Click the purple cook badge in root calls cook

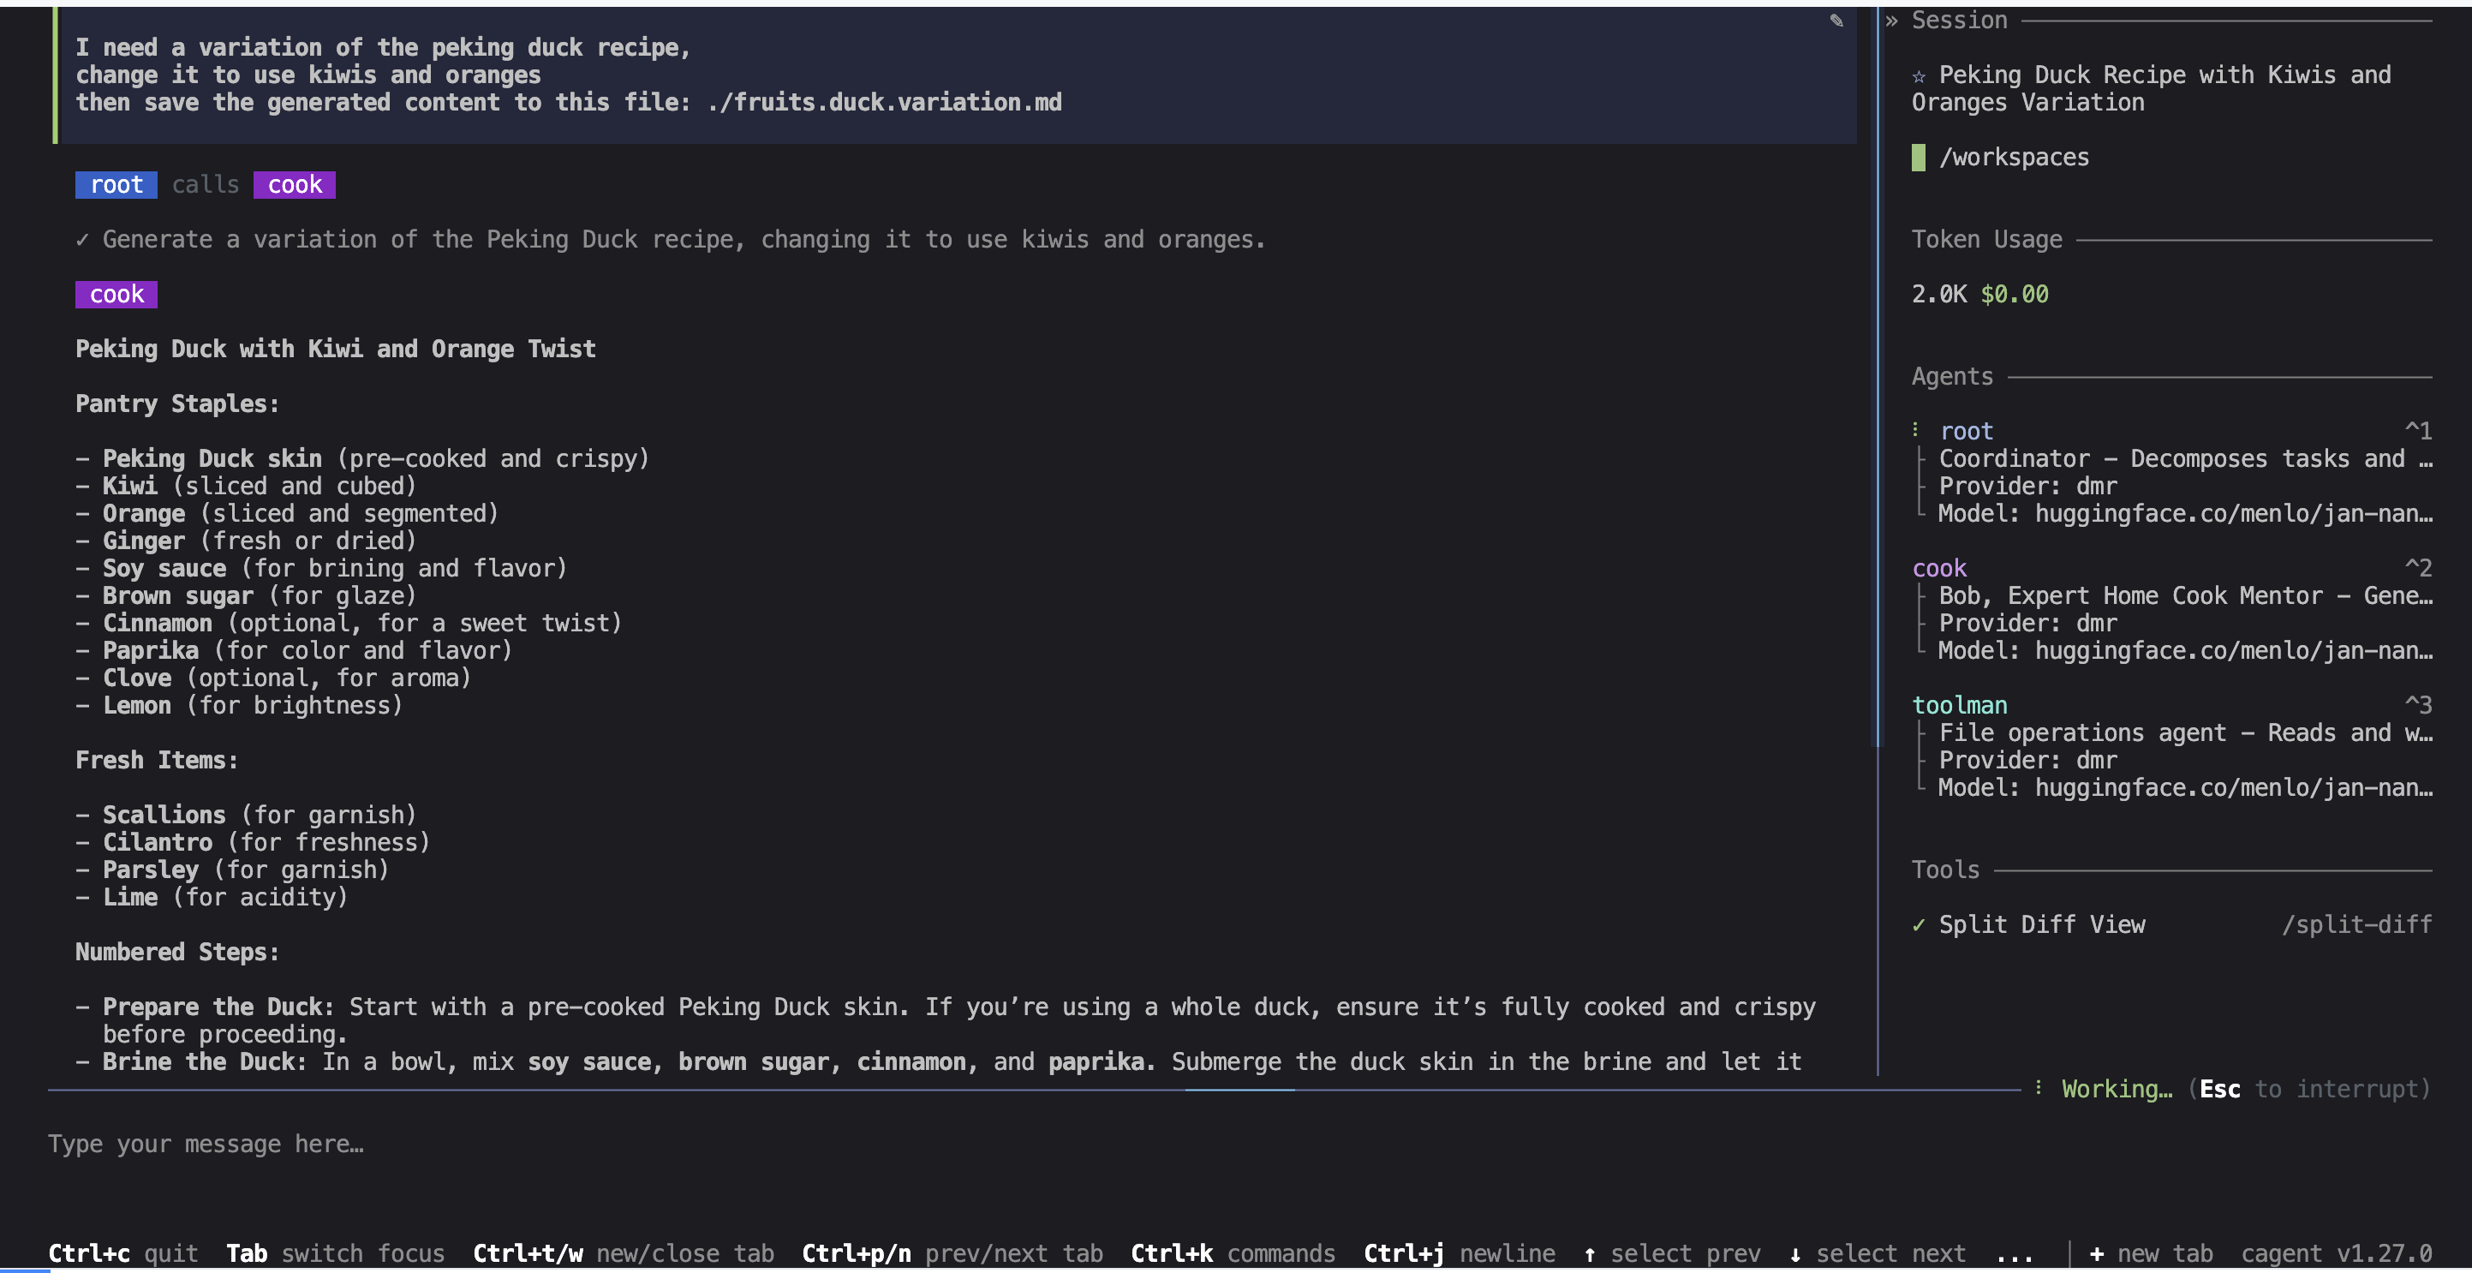pyautogui.click(x=295, y=184)
